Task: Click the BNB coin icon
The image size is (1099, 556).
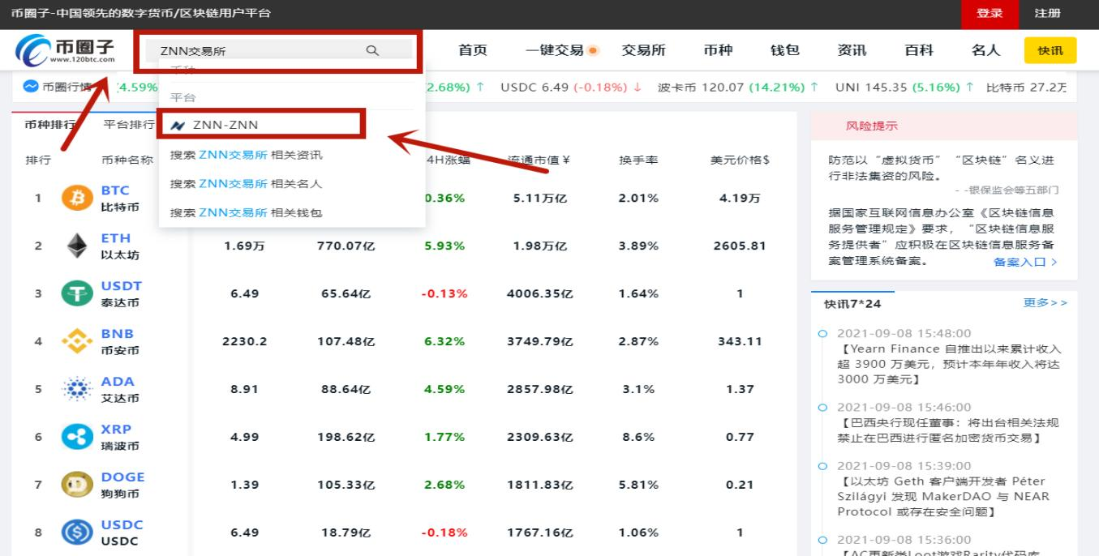Action: pyautogui.click(x=77, y=341)
